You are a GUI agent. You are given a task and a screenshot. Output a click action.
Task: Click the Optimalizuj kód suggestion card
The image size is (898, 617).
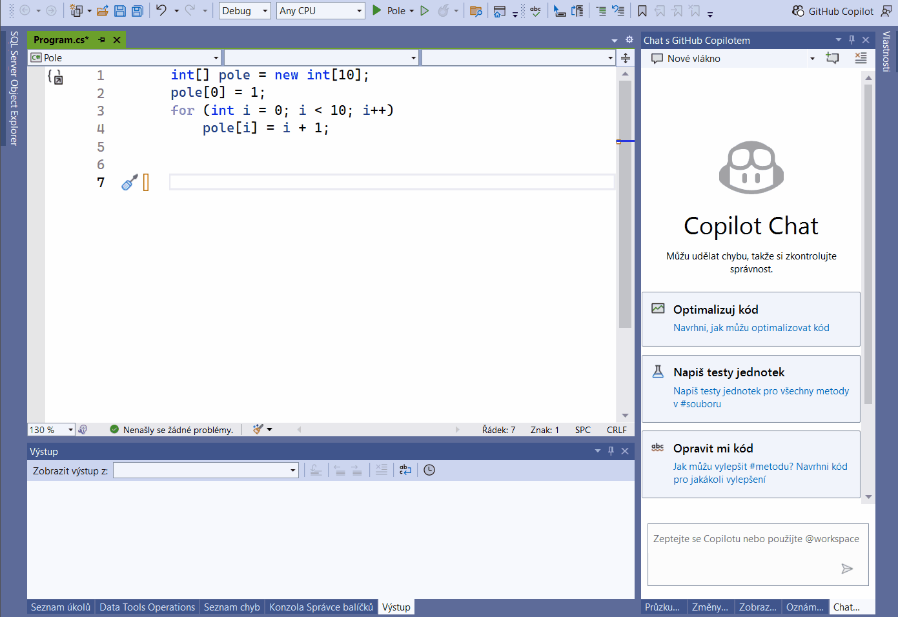pyautogui.click(x=751, y=319)
